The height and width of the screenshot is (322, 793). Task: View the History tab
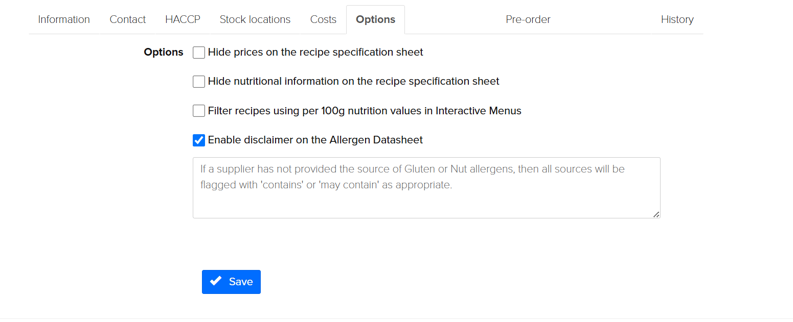(x=677, y=19)
